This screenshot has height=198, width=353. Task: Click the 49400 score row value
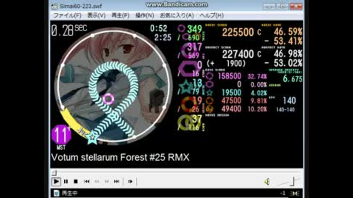(x=231, y=109)
